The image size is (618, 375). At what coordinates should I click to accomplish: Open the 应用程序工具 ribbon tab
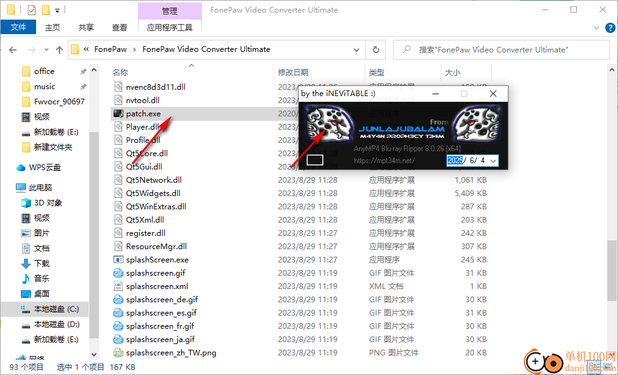coord(170,28)
